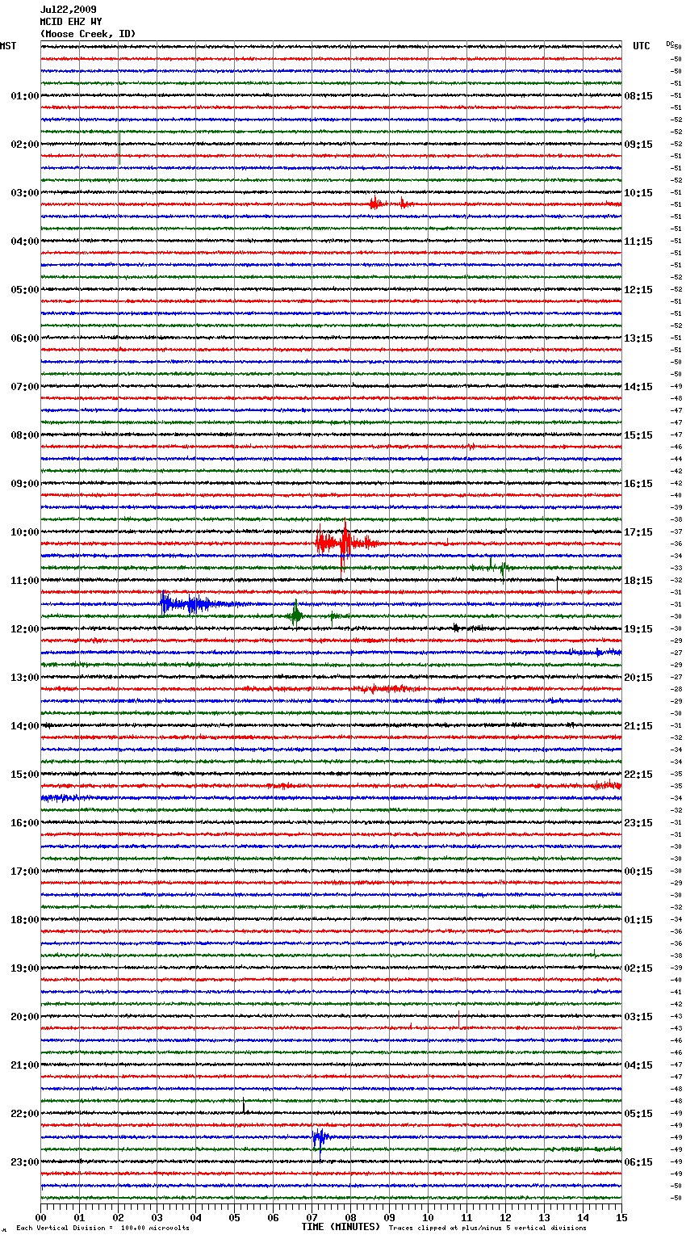Viewport: 686px width, 1239px height.
Task: Select the 13:00 MST row label
Action: (25, 678)
